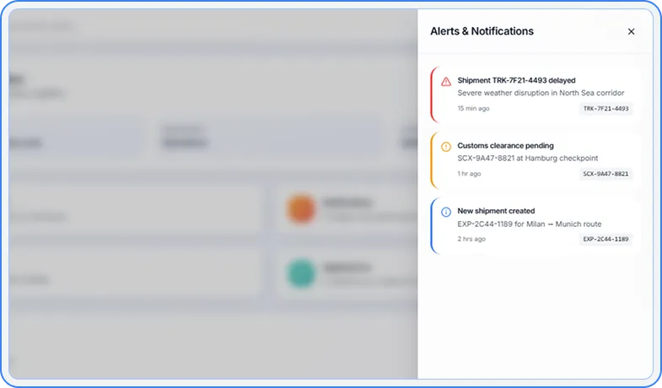
Task: Click the blue info circle icon
Action: point(446,212)
